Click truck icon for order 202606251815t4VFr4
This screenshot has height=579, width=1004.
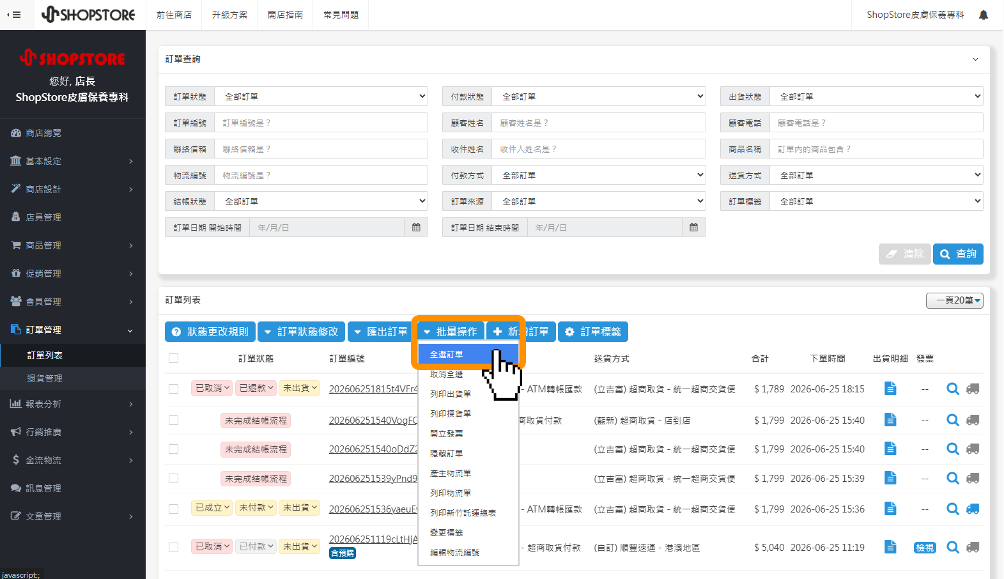tap(973, 389)
